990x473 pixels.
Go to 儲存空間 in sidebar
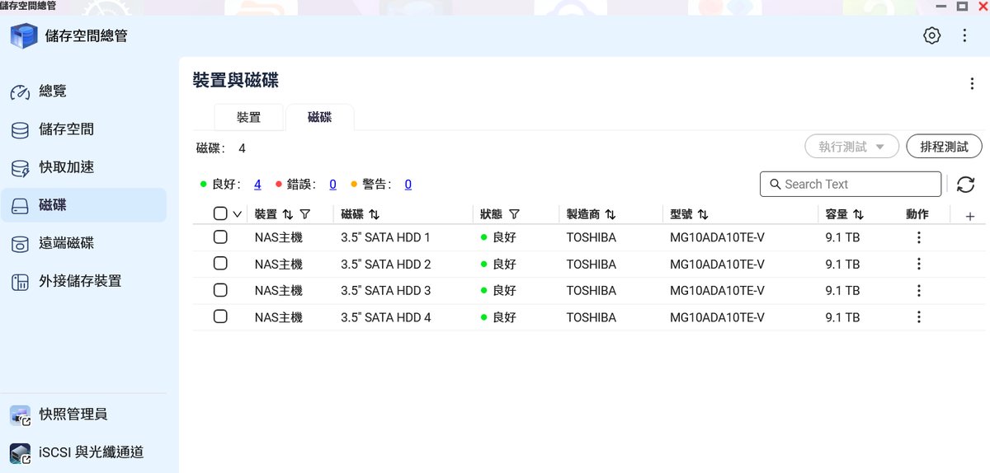tap(66, 129)
